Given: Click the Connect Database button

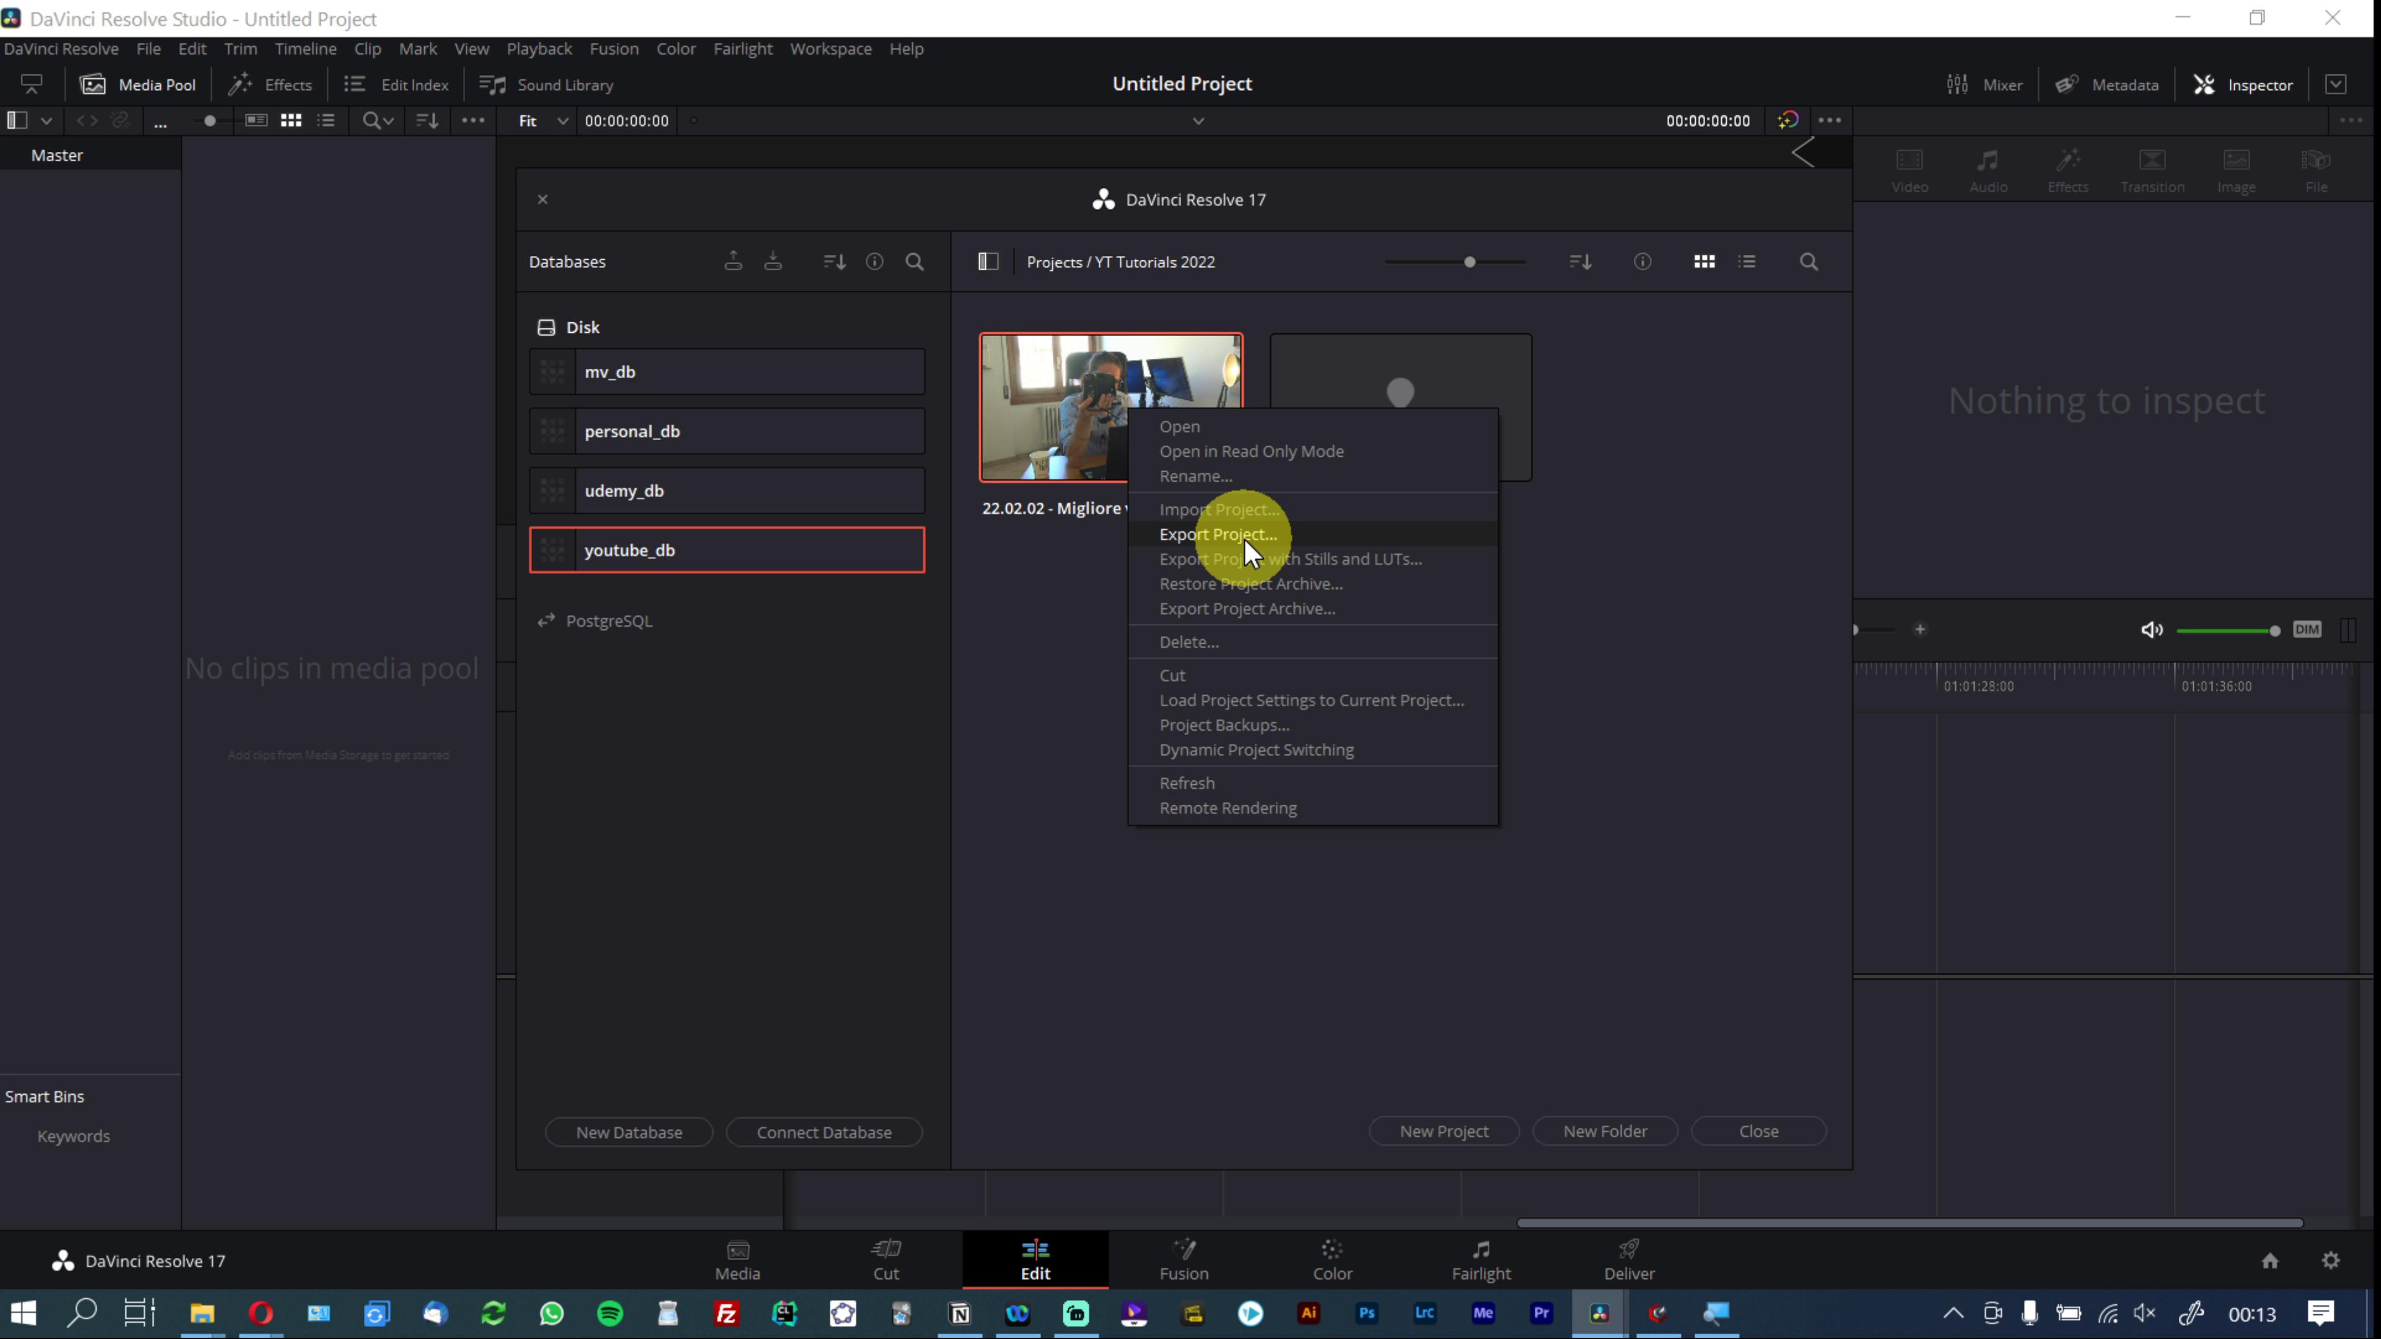Looking at the screenshot, I should coord(823,1132).
